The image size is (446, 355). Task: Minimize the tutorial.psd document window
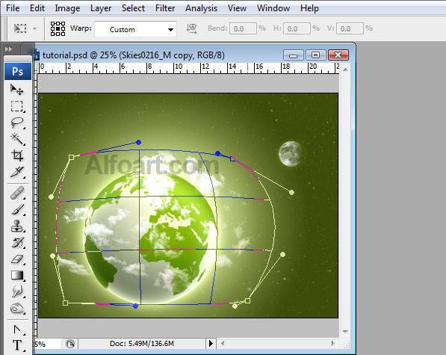(x=294, y=55)
